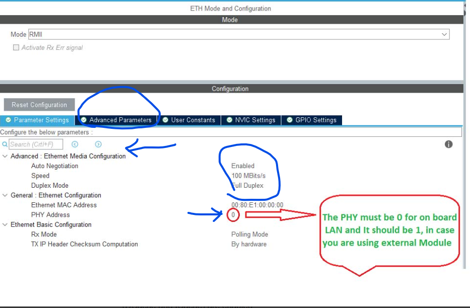Click the green check icon on NVIC Settings tab
470x308 pixels.
coord(230,120)
